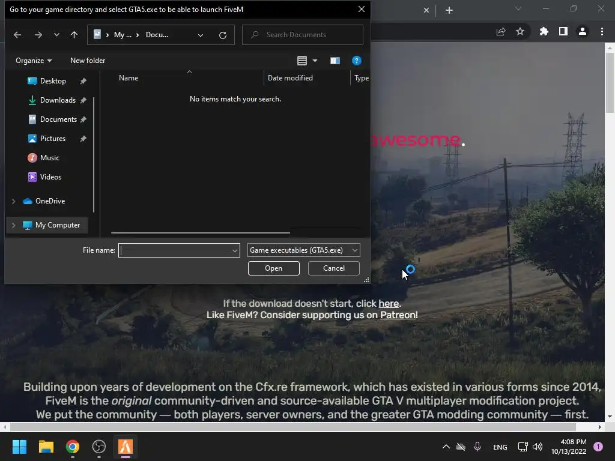Select Videos in the sidebar
Screen dimensions: 615x461
pos(50,177)
